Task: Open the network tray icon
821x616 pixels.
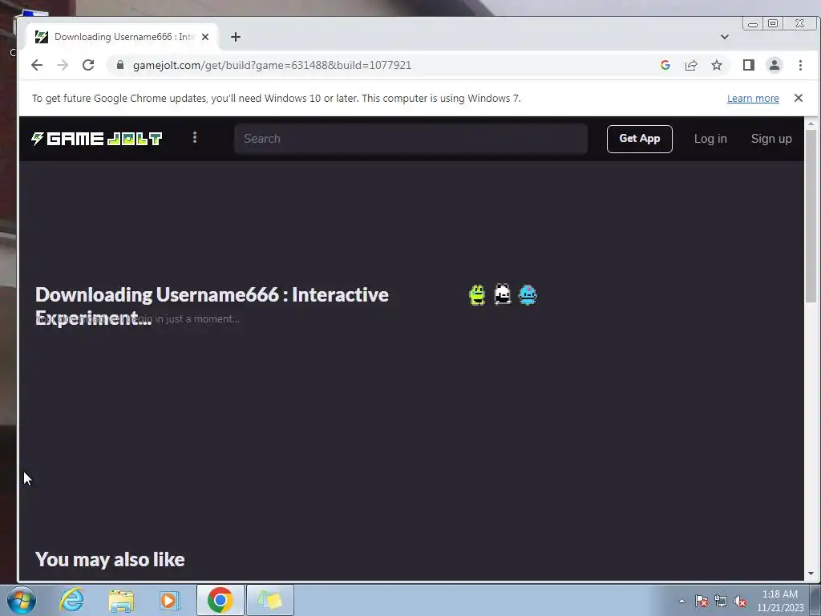Action: (721, 601)
